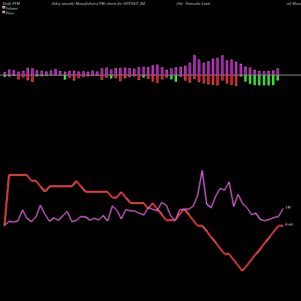Viewport: 301px width, 301px height.
Task: Click the lowest point of the red price line
Action: coord(243,270)
